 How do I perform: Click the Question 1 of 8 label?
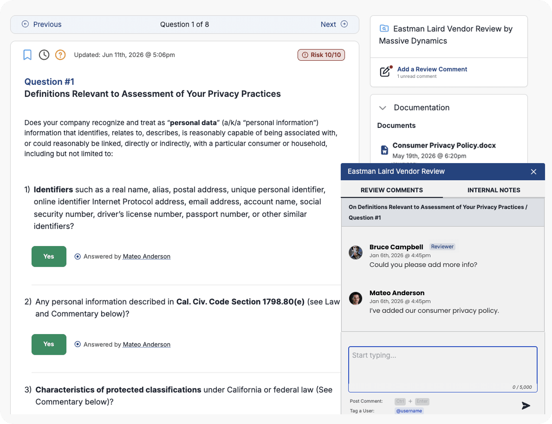pyautogui.click(x=184, y=24)
